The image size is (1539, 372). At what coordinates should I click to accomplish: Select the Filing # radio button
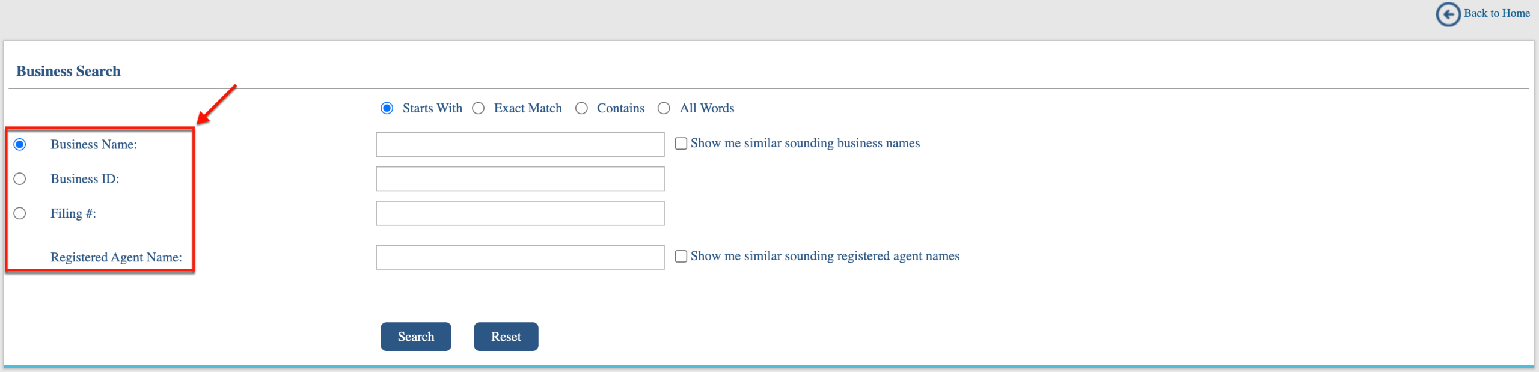click(20, 213)
